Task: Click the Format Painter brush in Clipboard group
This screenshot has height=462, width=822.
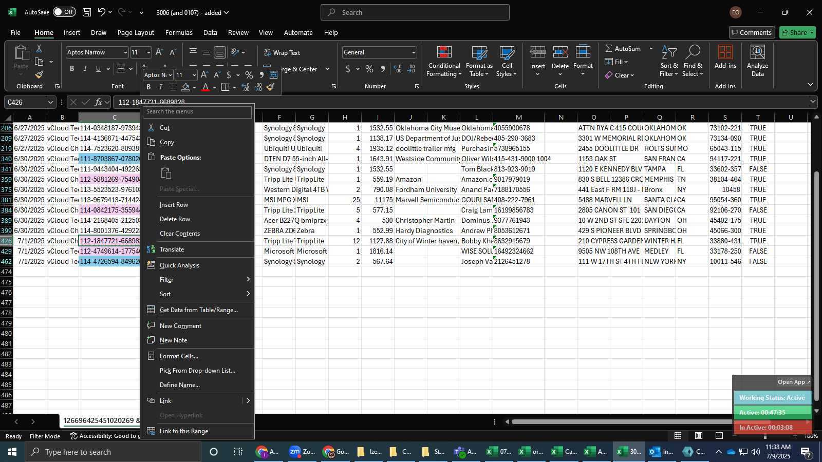Action: [39, 74]
